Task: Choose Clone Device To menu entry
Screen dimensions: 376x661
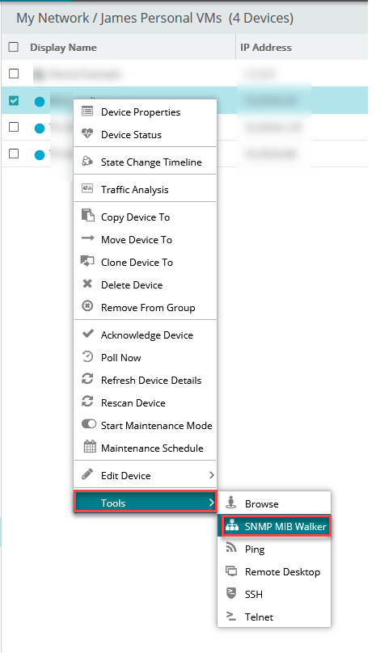Action: pos(146,262)
